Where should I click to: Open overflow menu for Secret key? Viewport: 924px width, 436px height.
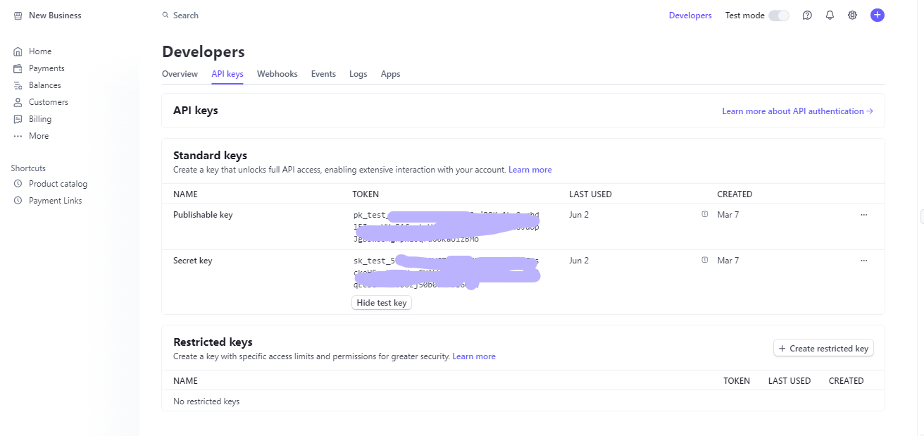(864, 261)
